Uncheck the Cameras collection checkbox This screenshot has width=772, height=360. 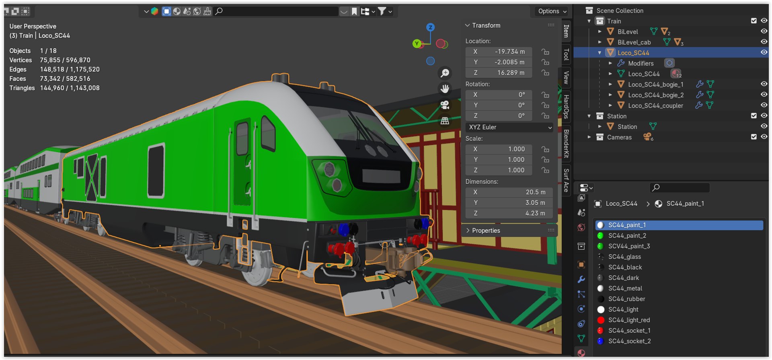(754, 137)
